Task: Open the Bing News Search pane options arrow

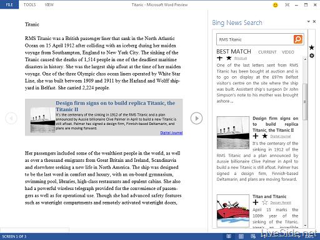Action: [309, 21]
